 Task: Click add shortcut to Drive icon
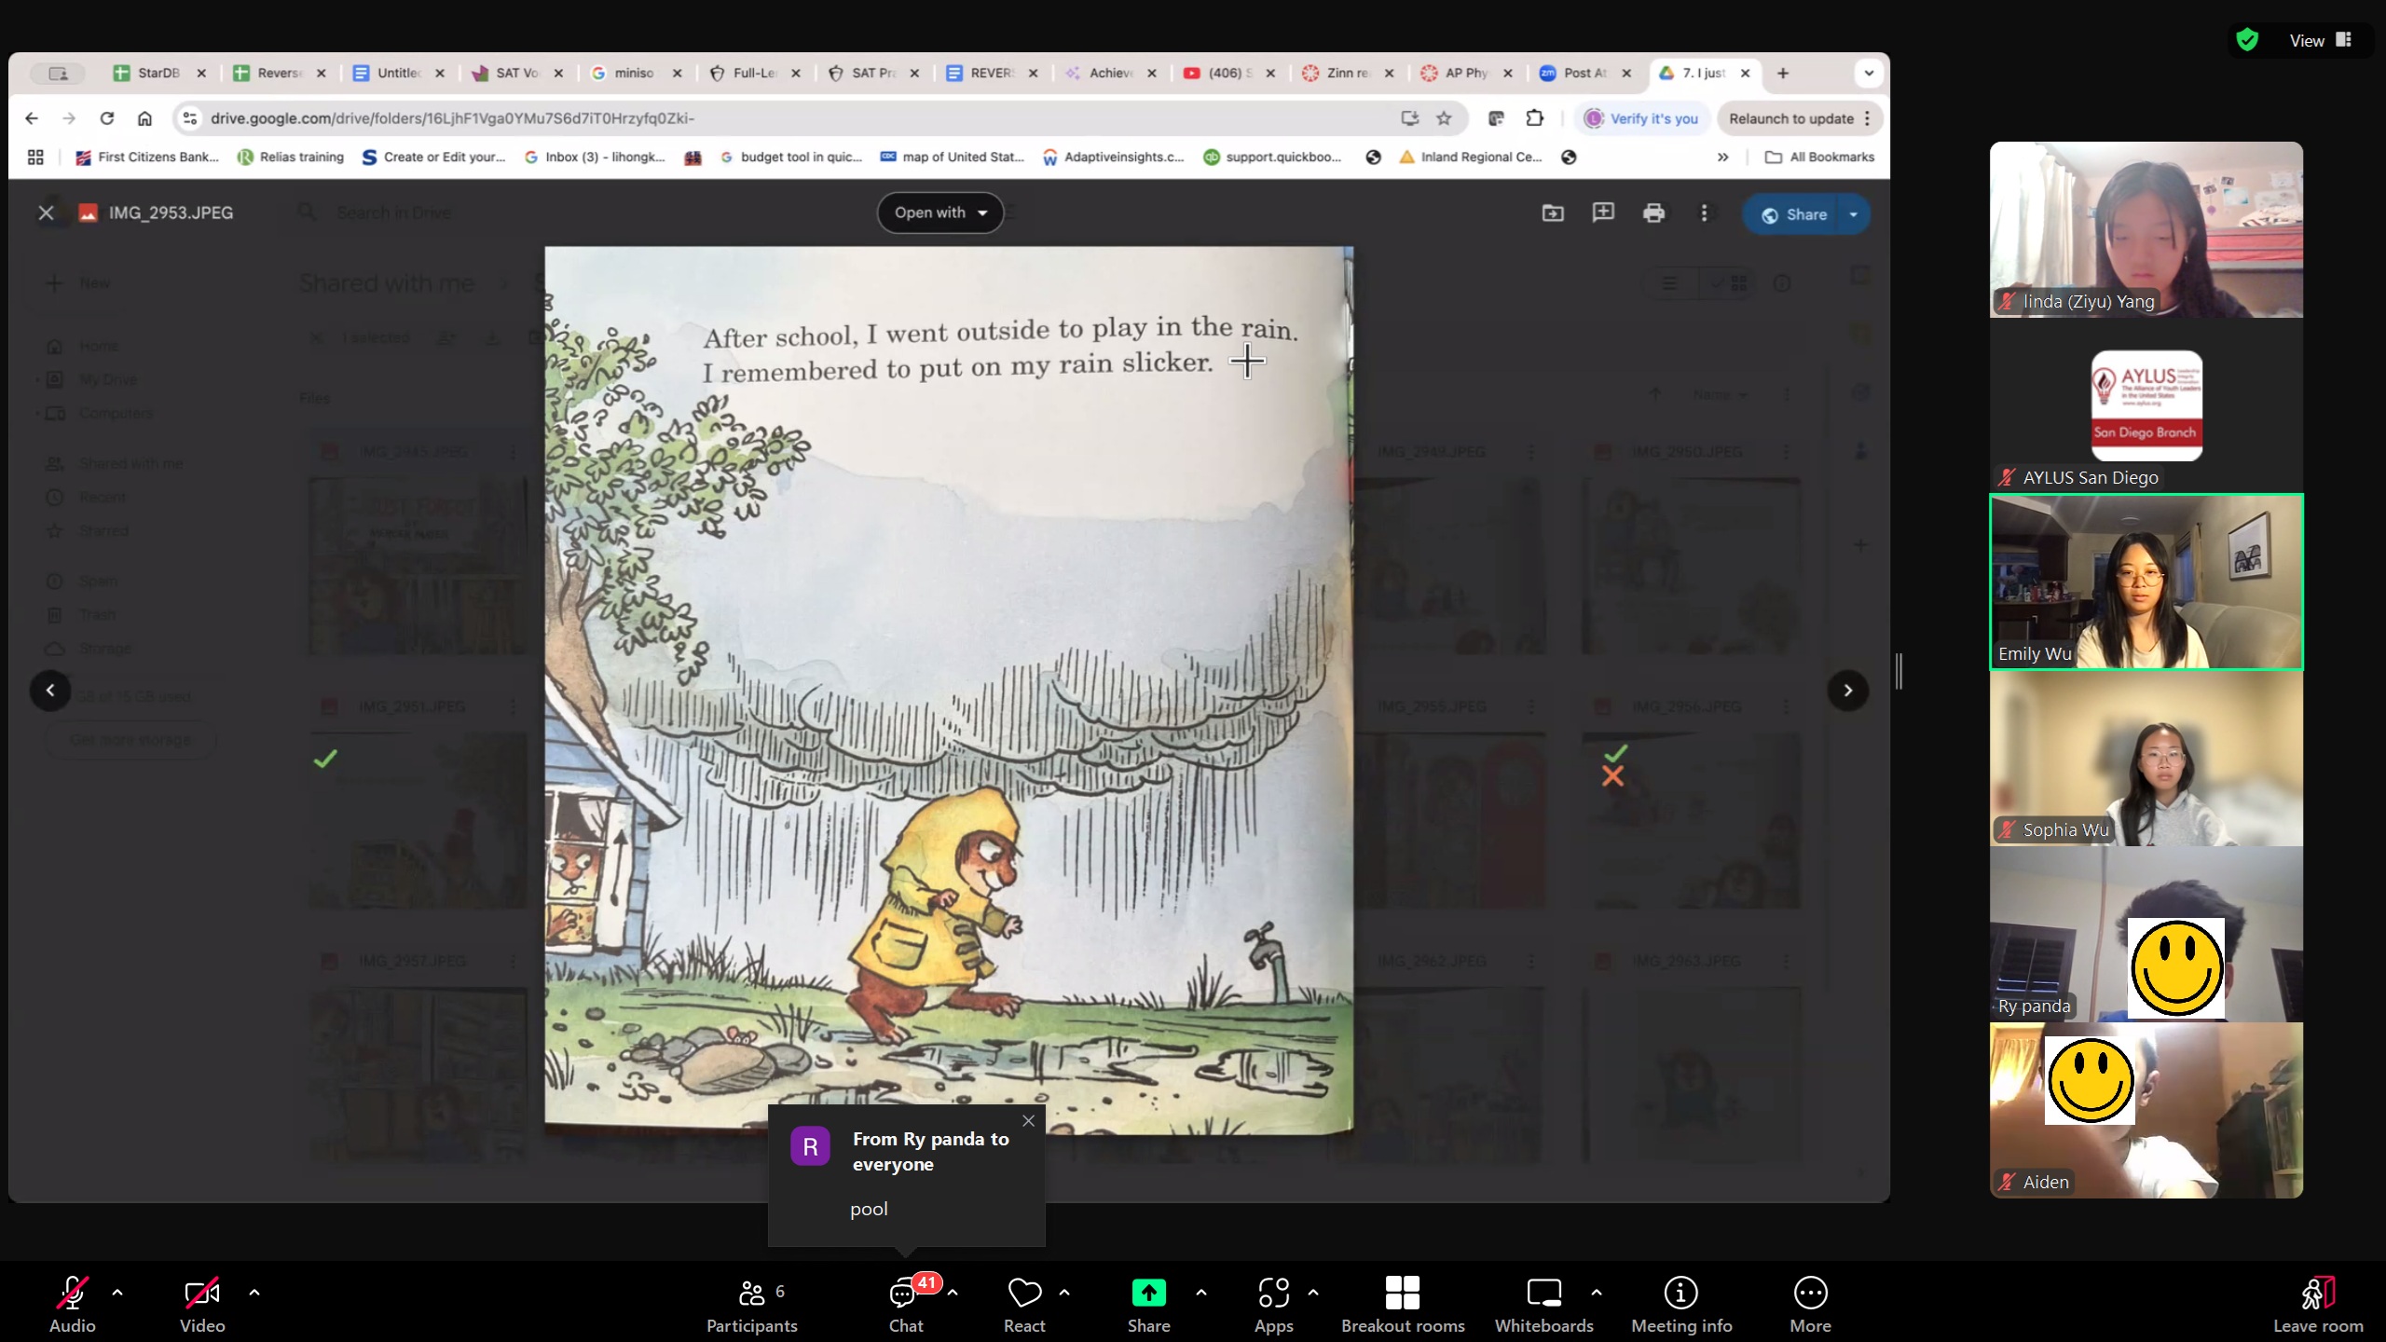coord(1553,213)
